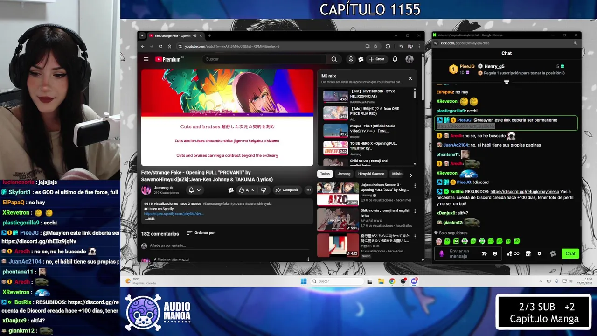Open the Windows Start button
The image size is (597, 336).
tap(304, 281)
